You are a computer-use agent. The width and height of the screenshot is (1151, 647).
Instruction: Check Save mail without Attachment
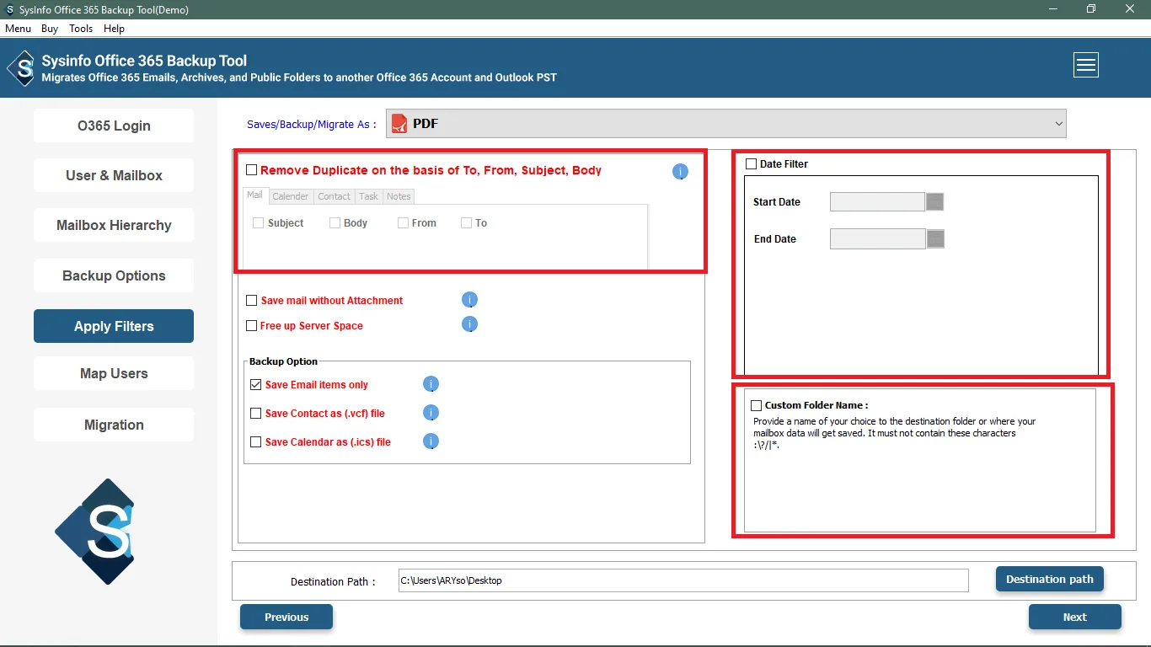[x=252, y=301]
